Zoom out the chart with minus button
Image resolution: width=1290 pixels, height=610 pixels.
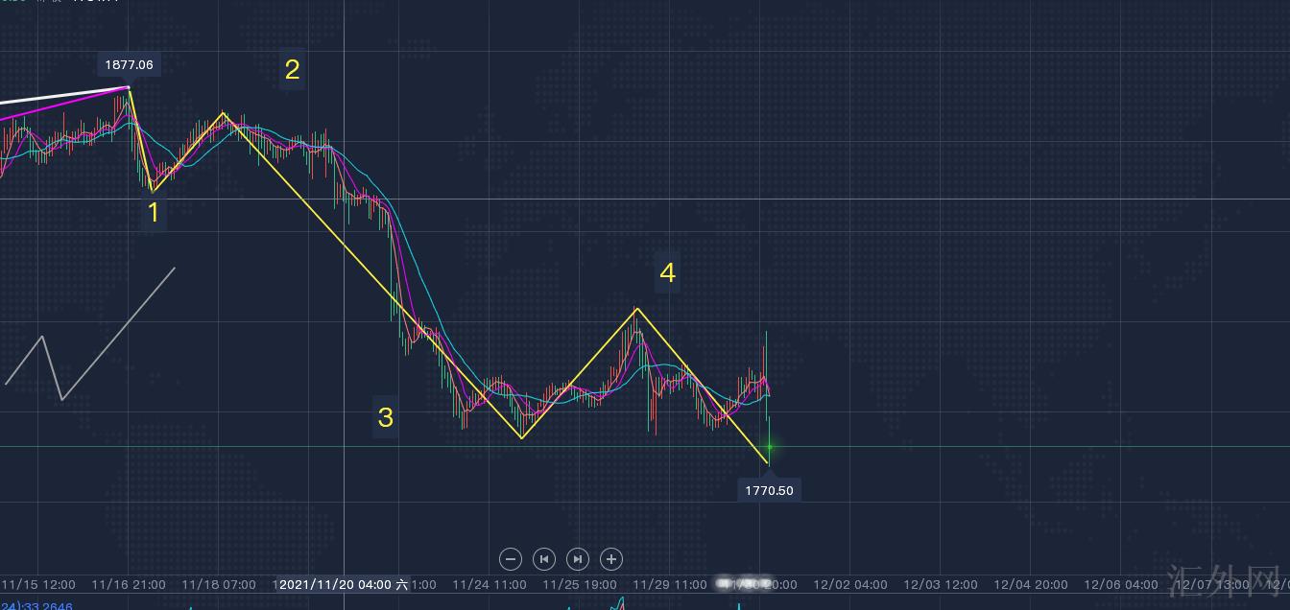click(511, 559)
